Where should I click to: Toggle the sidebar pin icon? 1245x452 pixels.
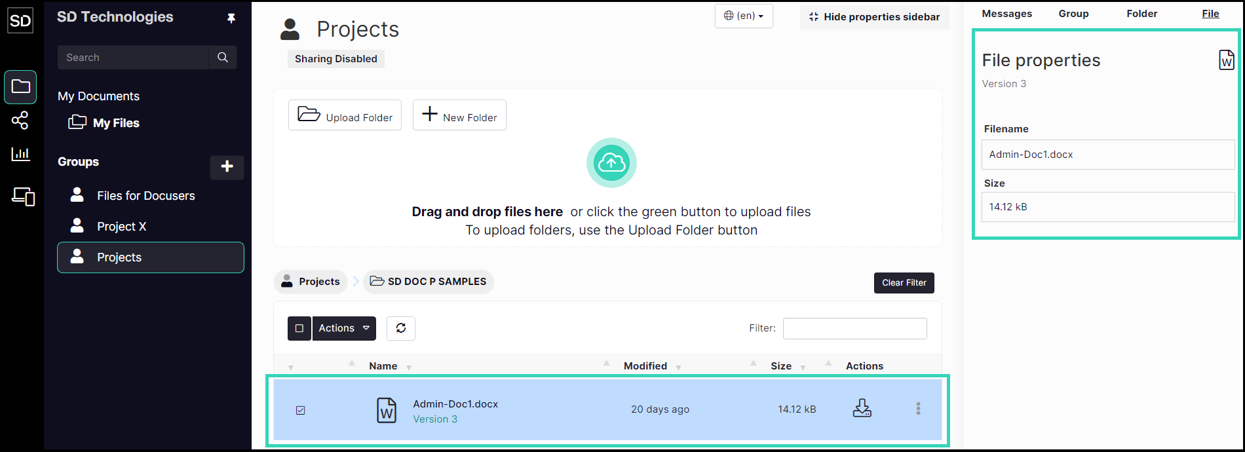(x=231, y=18)
